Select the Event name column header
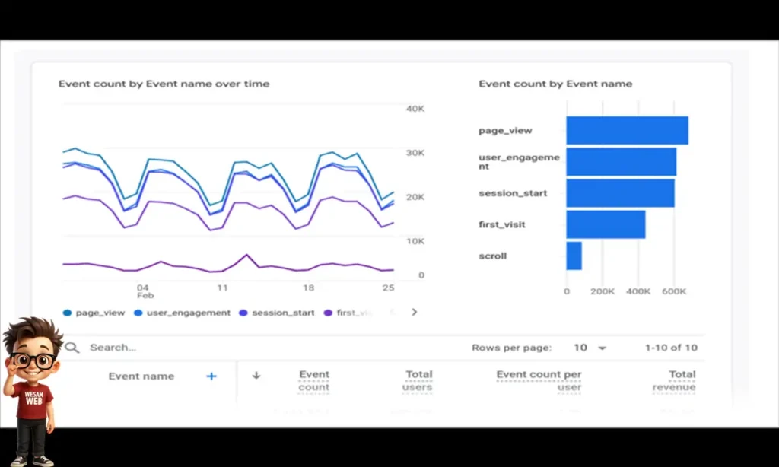 (x=141, y=376)
